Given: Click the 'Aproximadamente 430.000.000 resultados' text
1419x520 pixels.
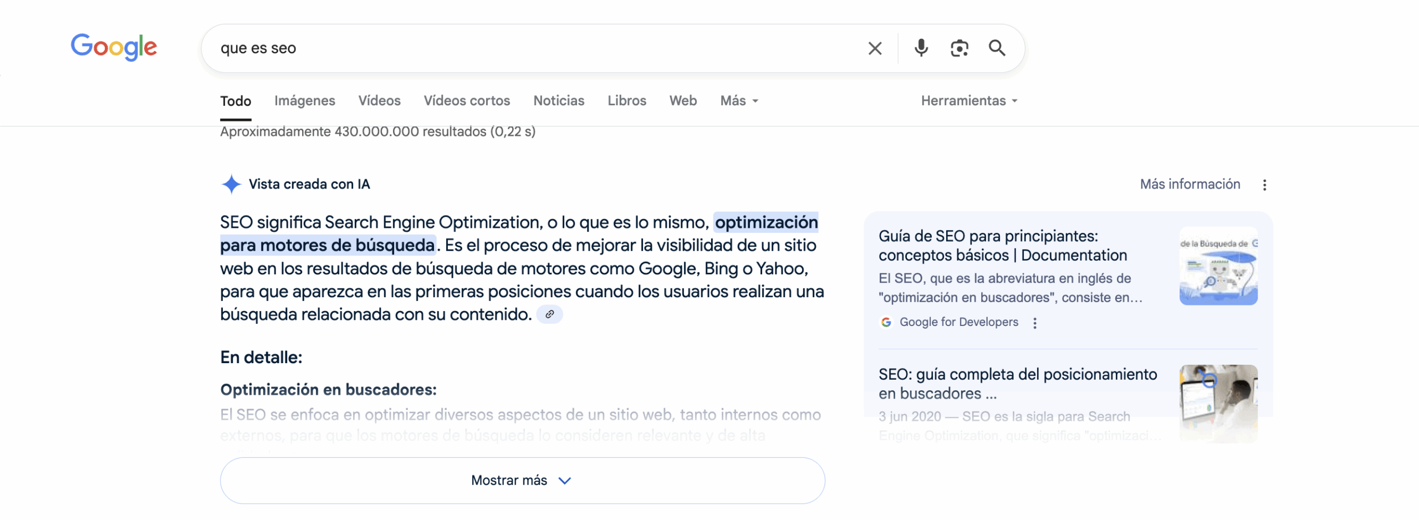Looking at the screenshot, I should coord(377,132).
